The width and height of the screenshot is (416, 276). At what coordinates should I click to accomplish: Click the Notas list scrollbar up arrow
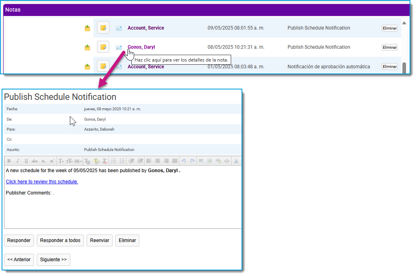404,23
